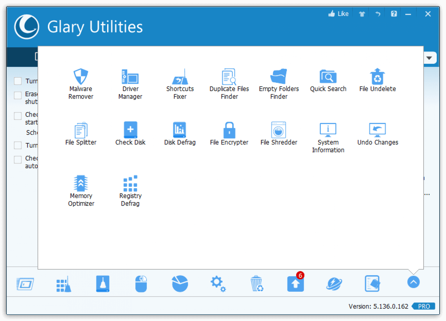Check the topmost 'Turn on' option
The height and width of the screenshot is (321, 446).
tap(17, 81)
